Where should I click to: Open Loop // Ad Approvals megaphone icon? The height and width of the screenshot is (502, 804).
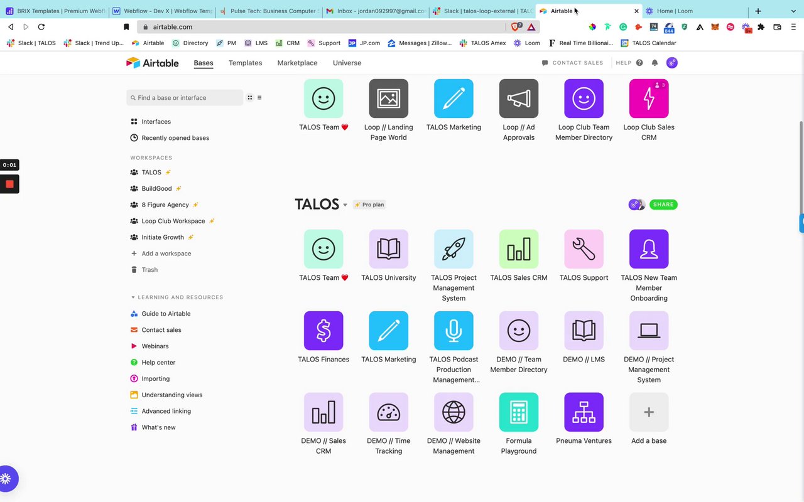(519, 99)
